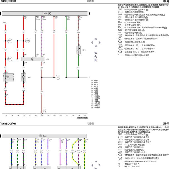The height and width of the screenshot is (169, 169).
Task: Click the J391 label beside the control unit box
Action: 48,59
